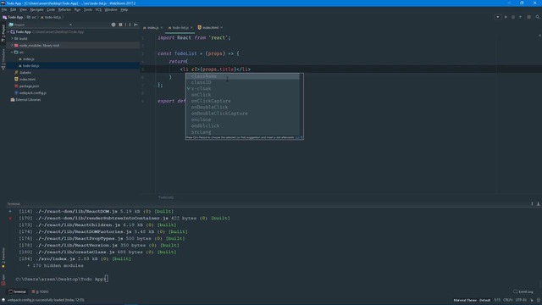The image size is (542, 305).
Task: Choose onDoubleClickCapture from the autocomplete list
Action: [x=243, y=114]
